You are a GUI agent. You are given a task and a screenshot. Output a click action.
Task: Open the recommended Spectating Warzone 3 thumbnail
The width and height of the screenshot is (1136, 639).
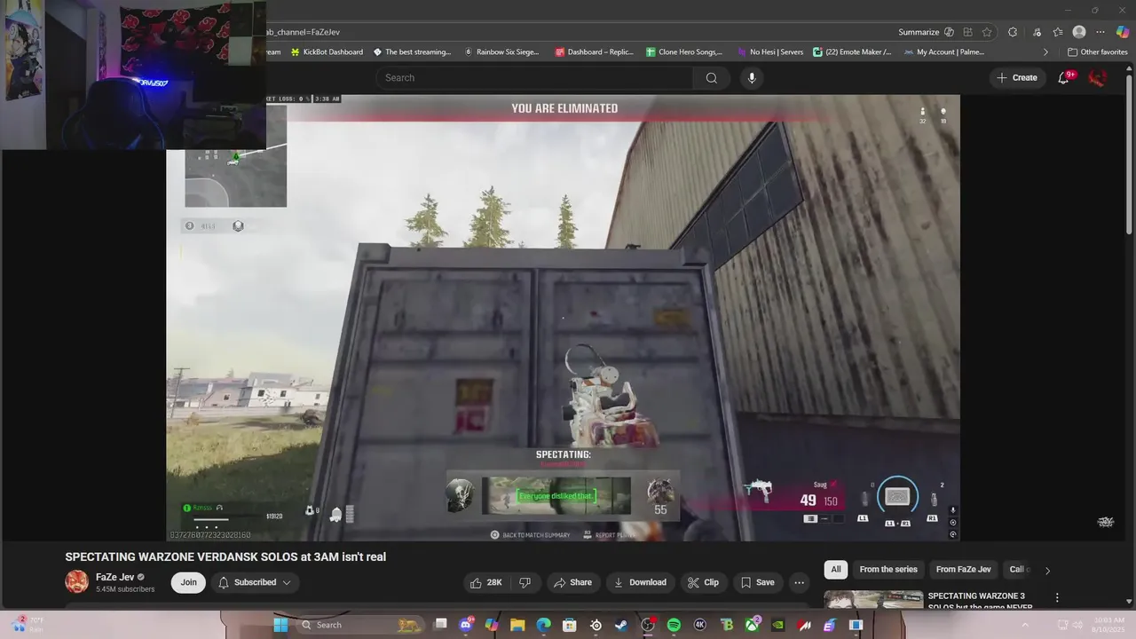[x=873, y=599]
